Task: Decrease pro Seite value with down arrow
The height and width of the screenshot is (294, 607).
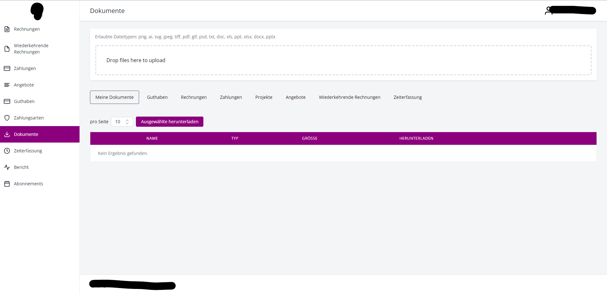Action: (x=127, y=123)
